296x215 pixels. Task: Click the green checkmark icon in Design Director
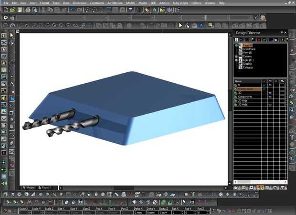(x=264, y=40)
